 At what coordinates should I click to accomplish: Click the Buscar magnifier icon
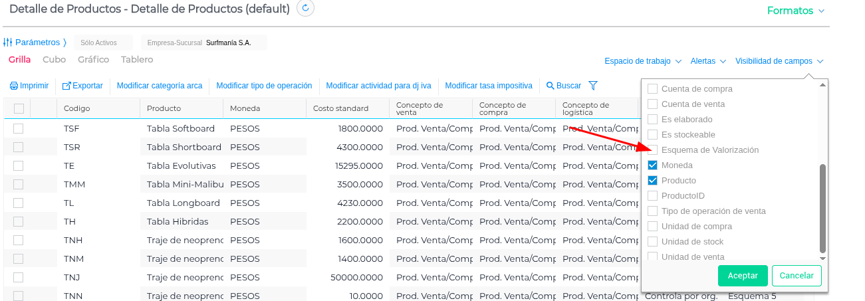pos(551,86)
